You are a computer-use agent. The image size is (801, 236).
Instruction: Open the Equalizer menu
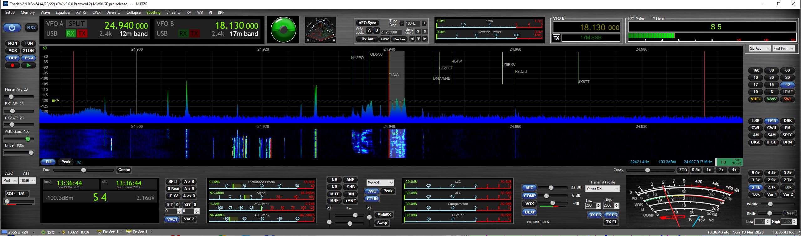[63, 13]
